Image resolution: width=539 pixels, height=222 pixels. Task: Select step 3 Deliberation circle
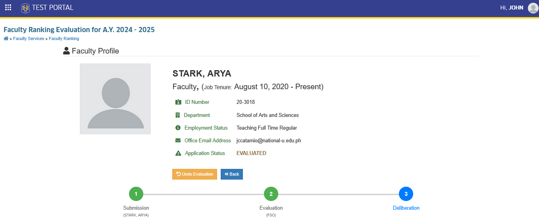pos(406,194)
